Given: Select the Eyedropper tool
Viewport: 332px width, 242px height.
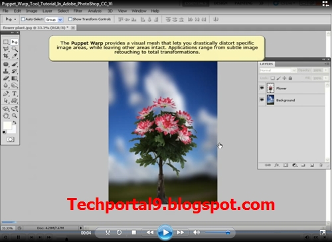Looking at the screenshot, I should click(x=15, y=56).
